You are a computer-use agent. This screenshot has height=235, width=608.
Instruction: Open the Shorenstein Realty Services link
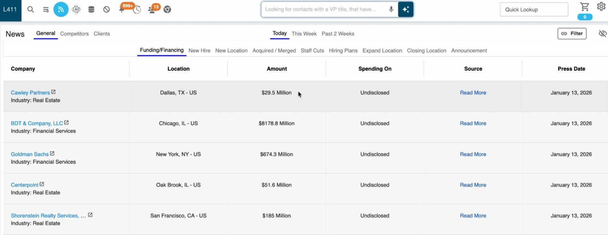[x=48, y=216]
